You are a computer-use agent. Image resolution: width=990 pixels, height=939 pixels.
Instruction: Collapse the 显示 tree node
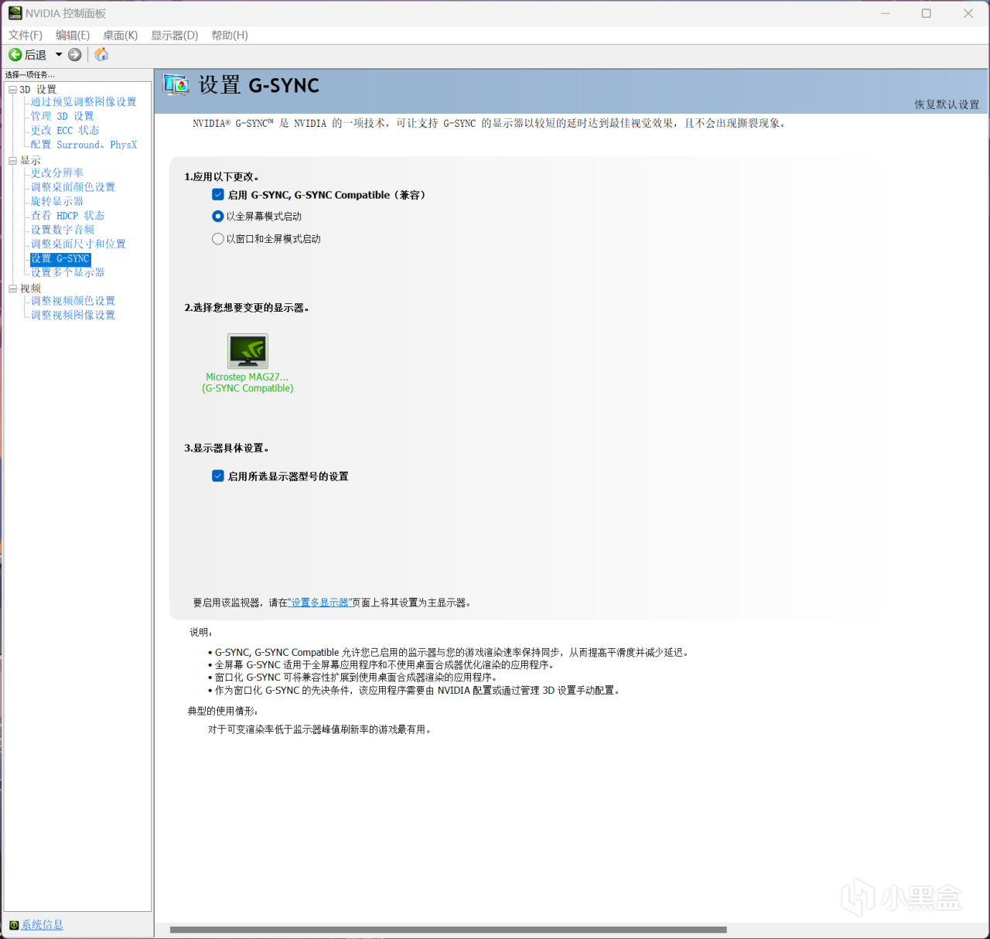12,161
